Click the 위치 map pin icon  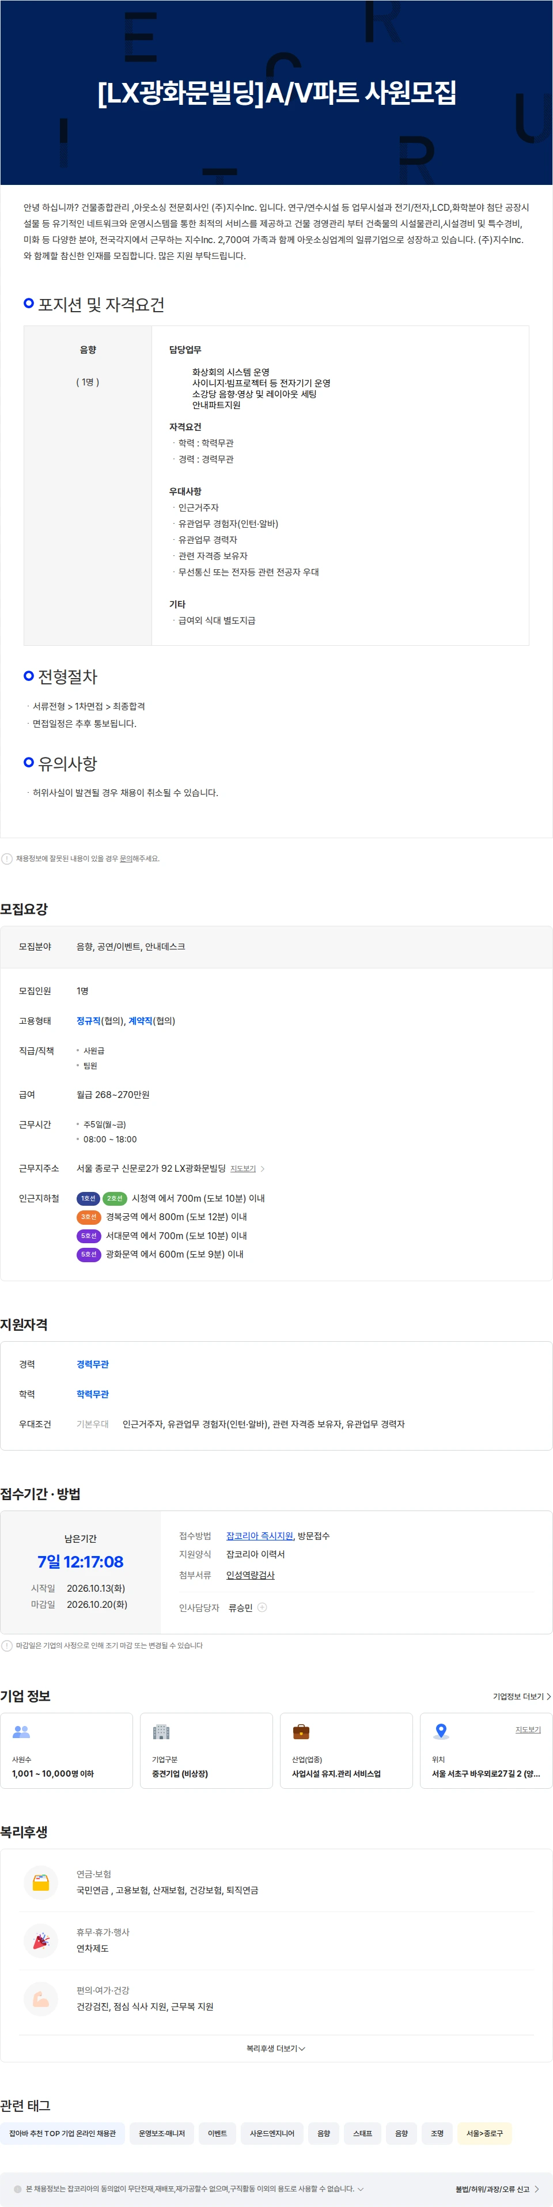click(441, 1732)
